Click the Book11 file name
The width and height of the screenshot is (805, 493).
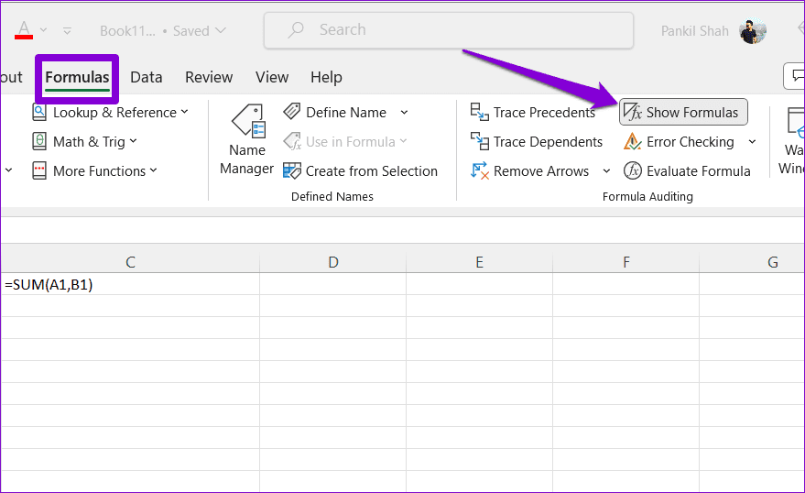(x=127, y=31)
